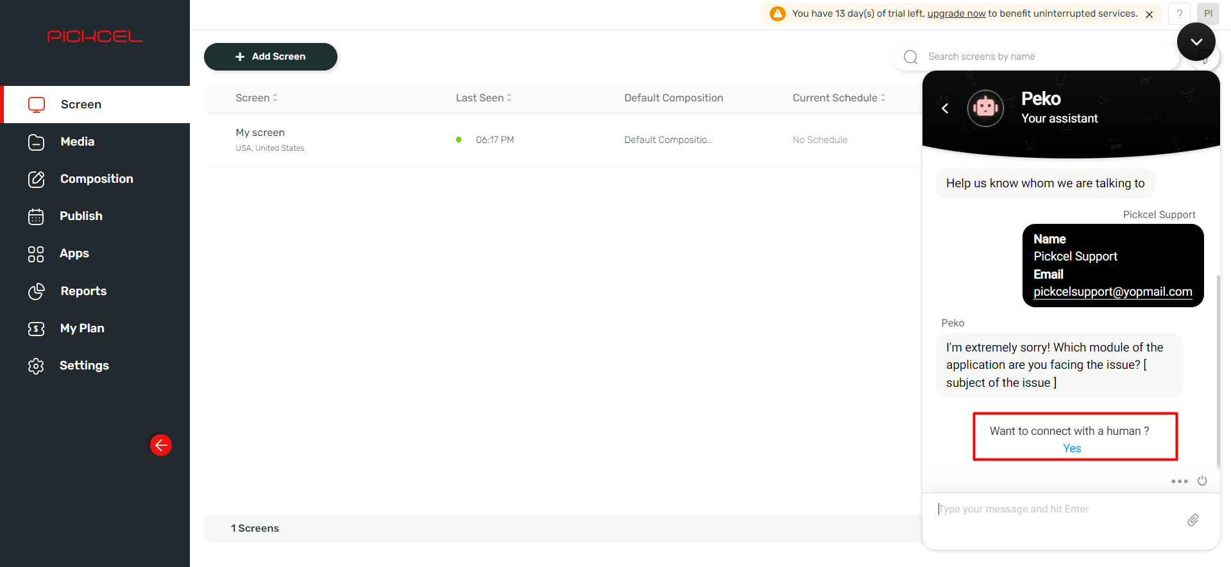This screenshot has height=567, width=1231.
Task: Click the chat power end-session icon
Action: point(1202,480)
